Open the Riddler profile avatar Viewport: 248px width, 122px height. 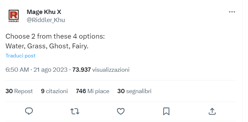[x=14, y=16]
